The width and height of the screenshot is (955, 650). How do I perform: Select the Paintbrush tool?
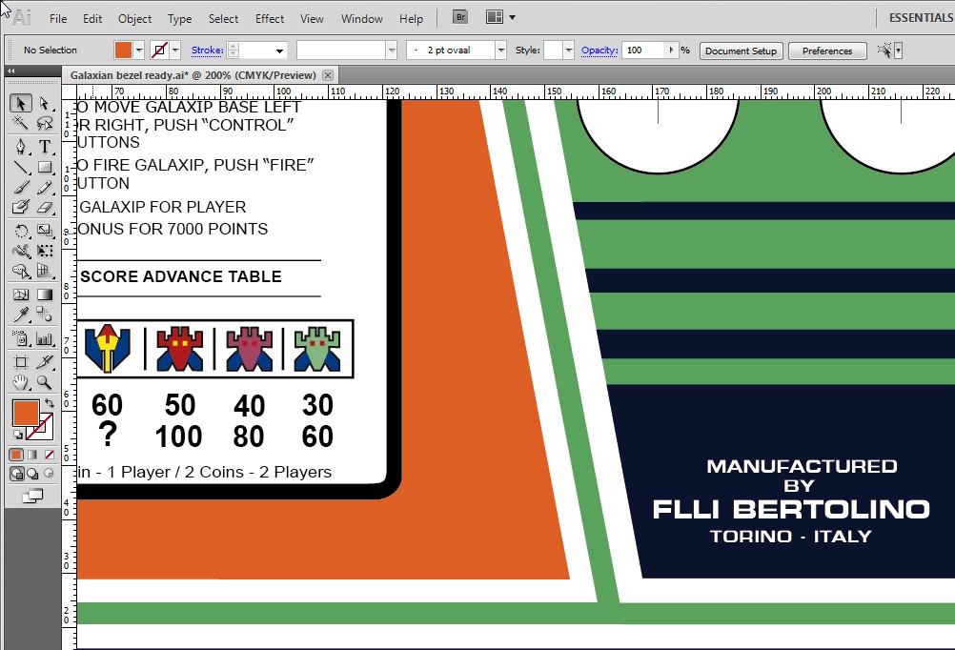pyautogui.click(x=21, y=187)
